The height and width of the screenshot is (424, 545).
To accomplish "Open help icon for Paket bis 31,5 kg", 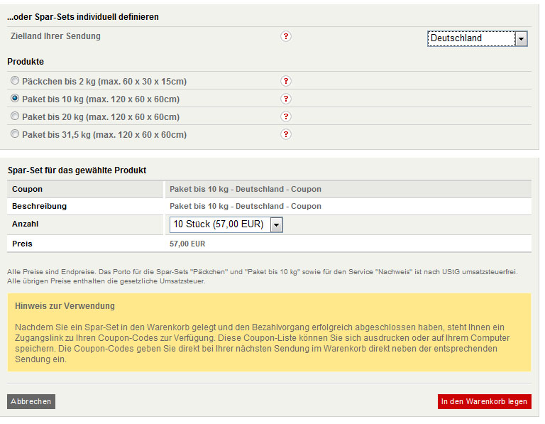I will 286,134.
